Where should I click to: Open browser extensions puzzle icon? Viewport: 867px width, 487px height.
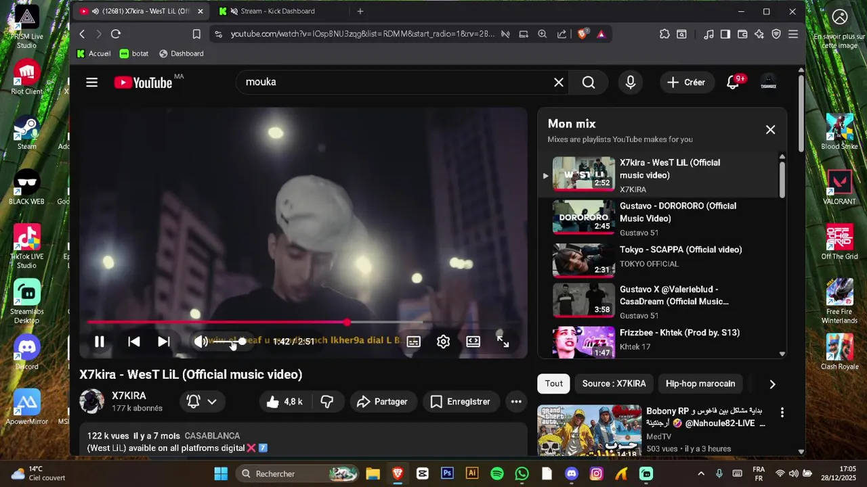[x=664, y=34]
